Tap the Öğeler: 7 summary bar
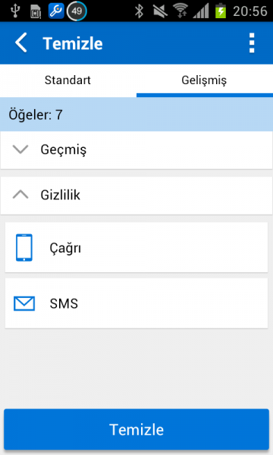 (136, 115)
